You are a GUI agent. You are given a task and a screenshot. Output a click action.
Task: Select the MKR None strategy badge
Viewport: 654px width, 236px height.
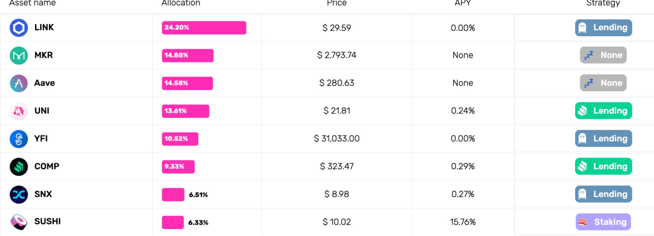coord(603,55)
